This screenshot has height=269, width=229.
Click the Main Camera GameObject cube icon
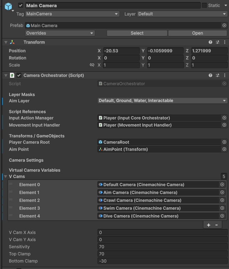click(x=8, y=6)
